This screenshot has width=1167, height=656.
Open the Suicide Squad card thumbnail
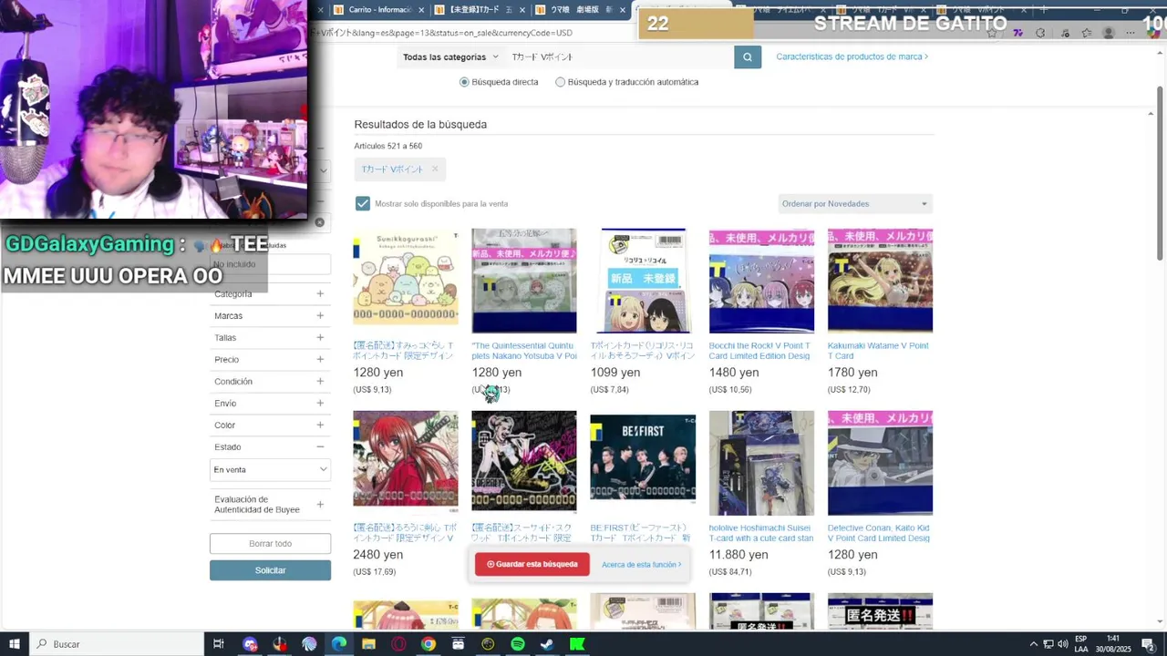[524, 463]
